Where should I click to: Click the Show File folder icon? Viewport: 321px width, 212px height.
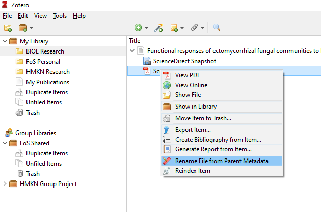[x=167, y=95]
